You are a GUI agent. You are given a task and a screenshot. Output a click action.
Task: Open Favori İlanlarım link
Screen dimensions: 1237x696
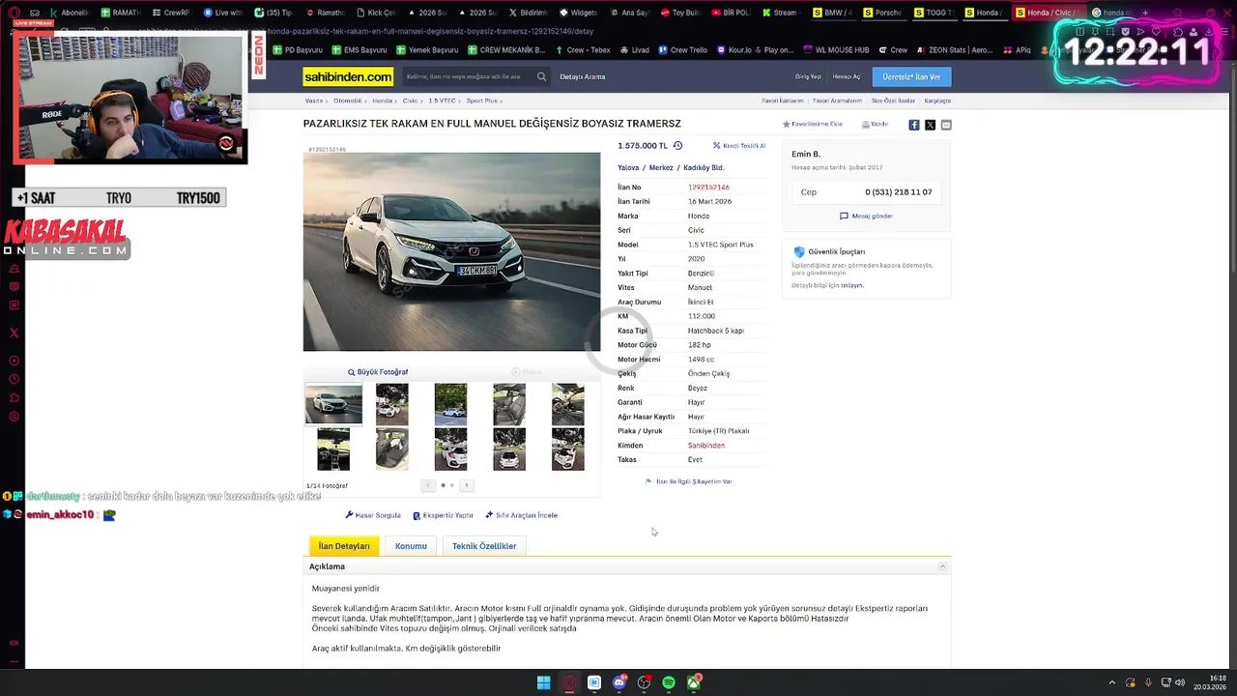[x=783, y=101]
